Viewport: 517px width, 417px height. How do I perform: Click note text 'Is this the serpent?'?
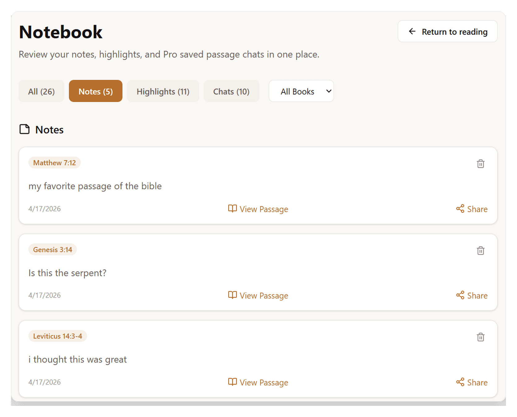[x=67, y=273]
